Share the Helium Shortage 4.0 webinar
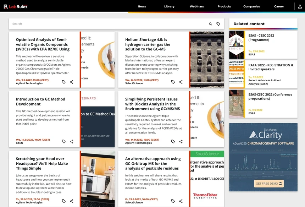The height and width of the screenshot is (207, 305). [x=181, y=82]
